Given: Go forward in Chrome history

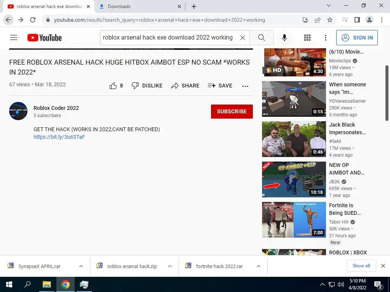Looking at the screenshot, I should click(x=21, y=20).
